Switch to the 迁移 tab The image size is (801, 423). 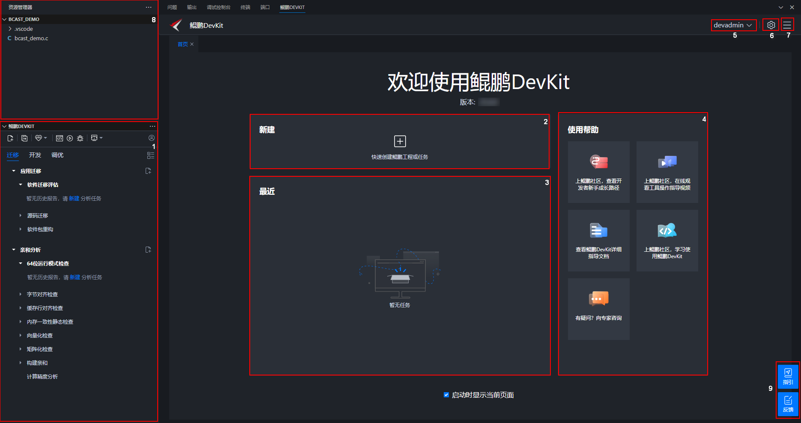click(13, 155)
